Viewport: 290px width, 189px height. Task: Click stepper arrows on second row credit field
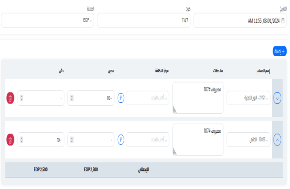pos(22,139)
